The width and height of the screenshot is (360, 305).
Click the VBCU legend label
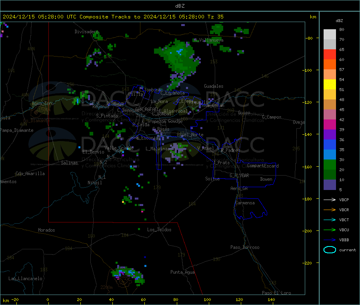[x=344, y=230]
